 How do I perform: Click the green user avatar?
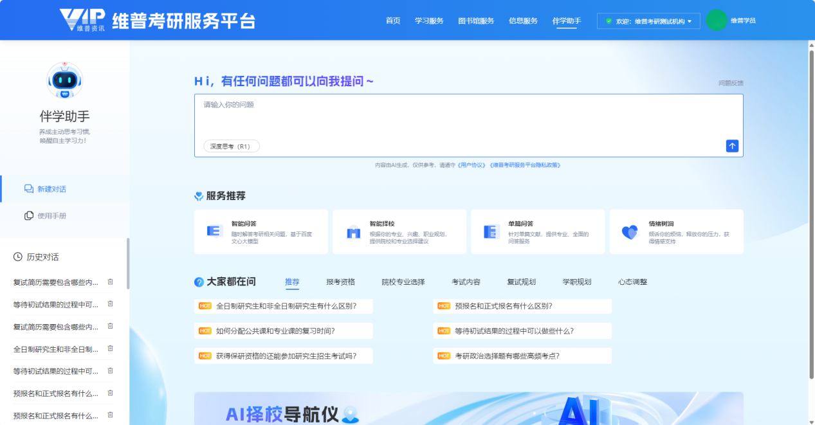[x=716, y=21]
